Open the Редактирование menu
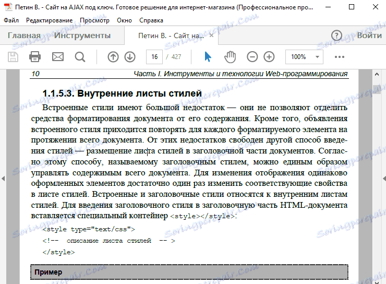The image size is (386, 284). pos(49,20)
